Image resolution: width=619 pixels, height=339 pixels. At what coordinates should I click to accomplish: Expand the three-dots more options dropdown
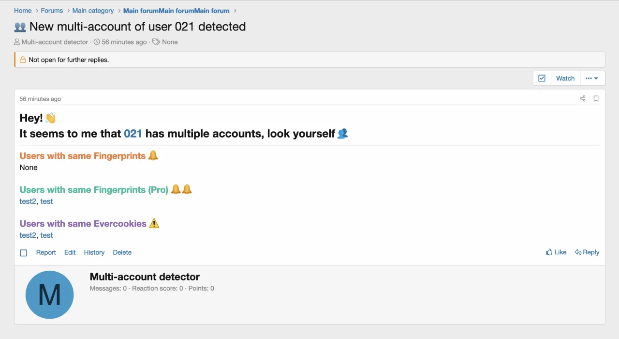click(592, 78)
